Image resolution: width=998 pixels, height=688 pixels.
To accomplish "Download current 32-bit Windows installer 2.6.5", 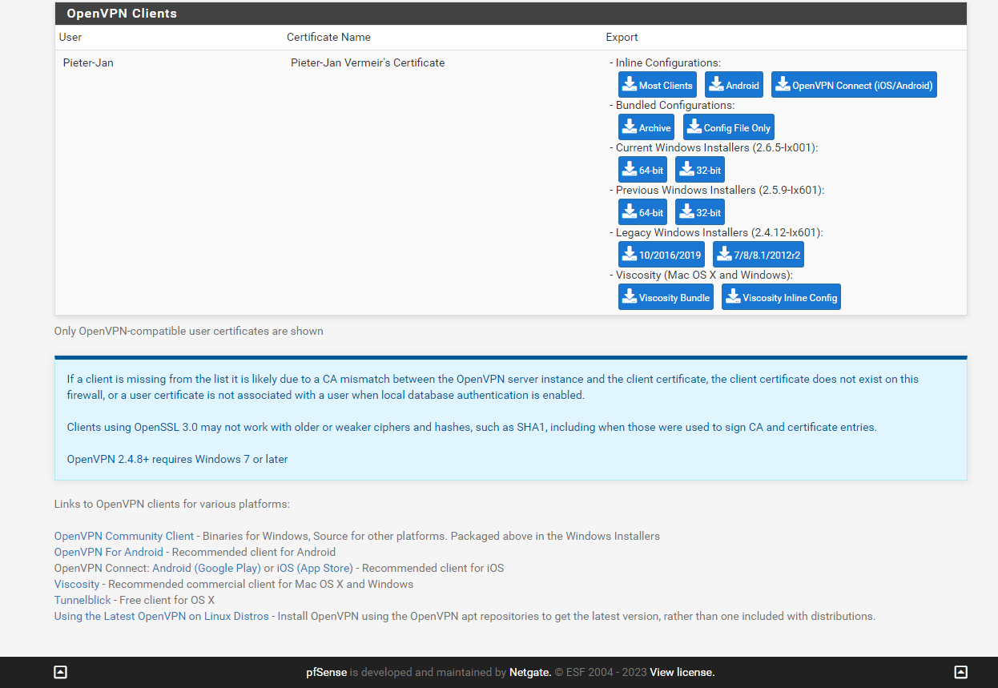I will 699,170.
